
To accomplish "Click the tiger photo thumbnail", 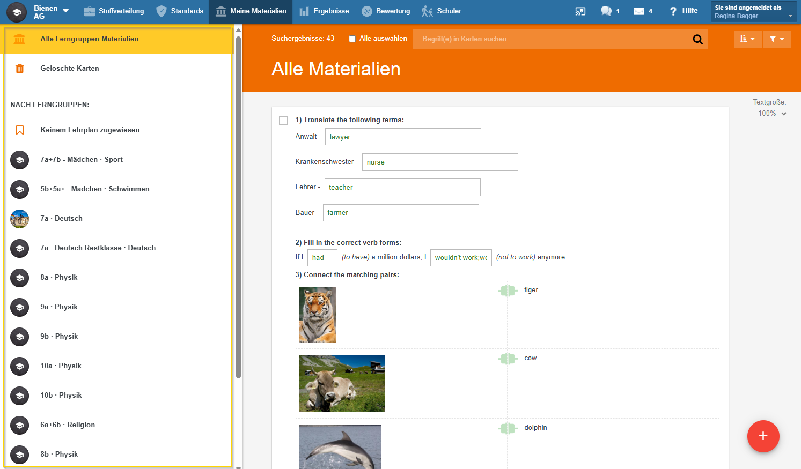I will (x=317, y=315).
